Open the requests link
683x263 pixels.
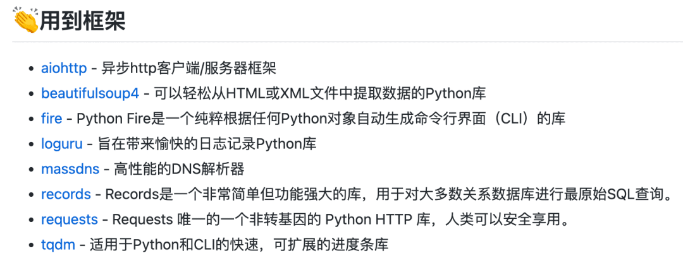click(x=70, y=219)
